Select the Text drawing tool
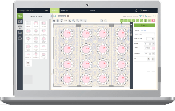 (122, 20)
